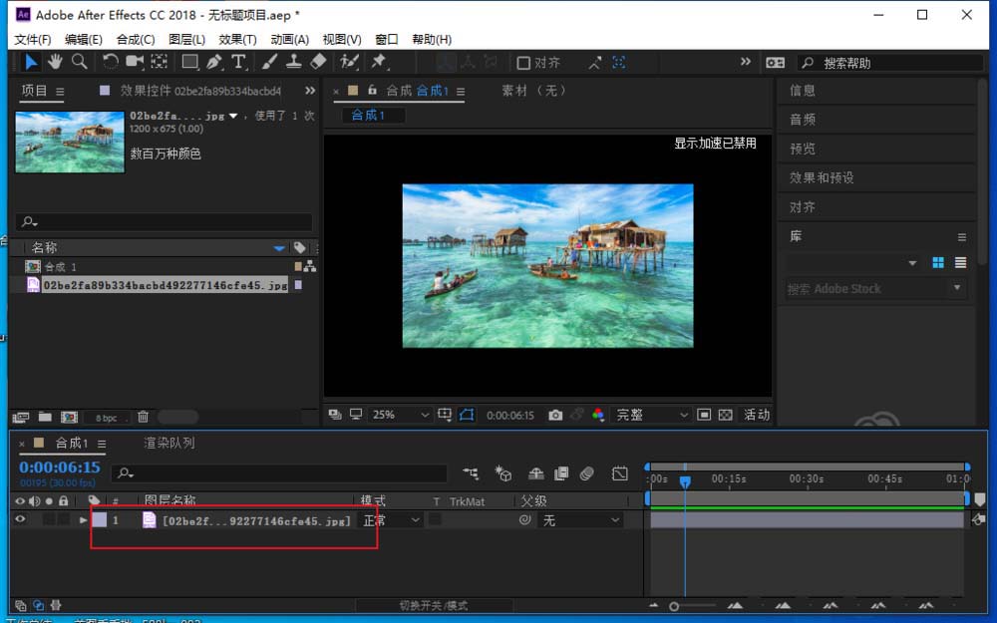Select the Clone Stamp tool
997x623 pixels.
click(x=294, y=62)
